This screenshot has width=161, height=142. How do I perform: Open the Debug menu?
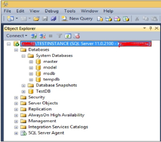click(x=52, y=11)
